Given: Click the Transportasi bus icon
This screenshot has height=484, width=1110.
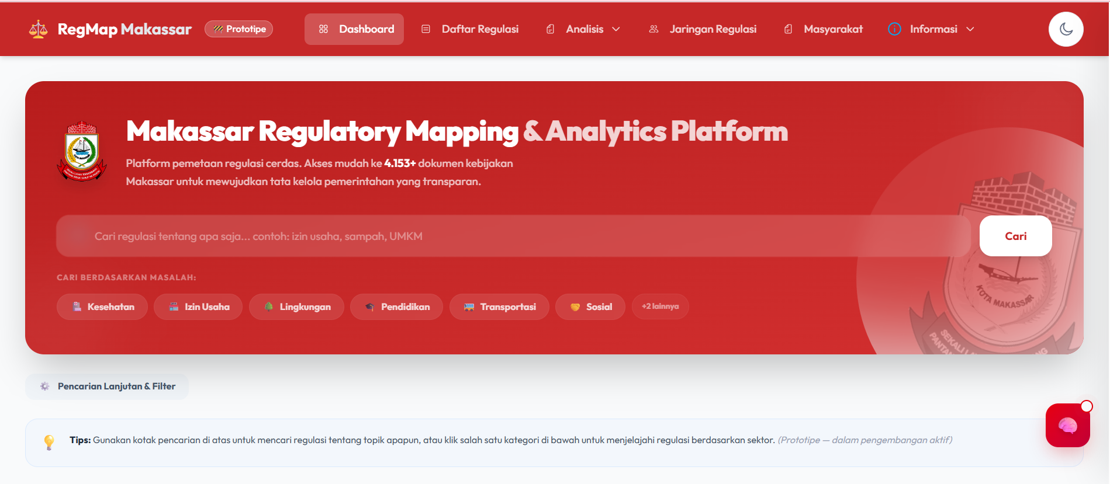Looking at the screenshot, I should coord(469,307).
